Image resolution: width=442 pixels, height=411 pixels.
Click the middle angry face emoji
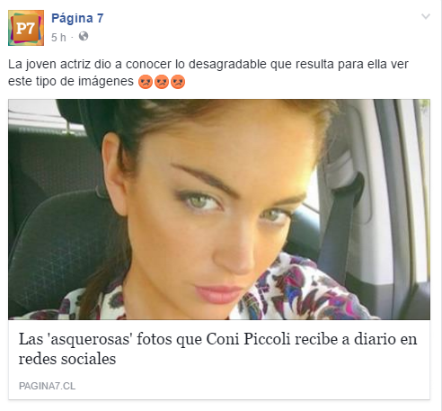click(x=162, y=82)
